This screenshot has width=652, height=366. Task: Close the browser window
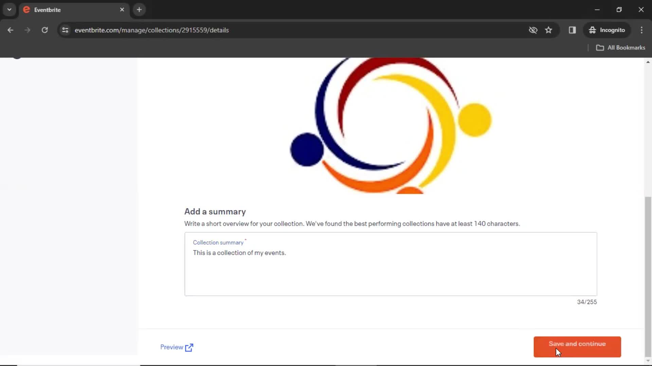coord(641,9)
